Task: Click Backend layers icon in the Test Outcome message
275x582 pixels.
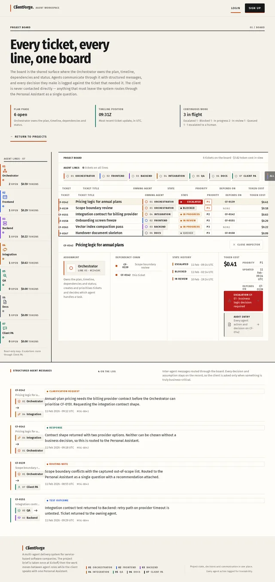Action: coord(19,517)
